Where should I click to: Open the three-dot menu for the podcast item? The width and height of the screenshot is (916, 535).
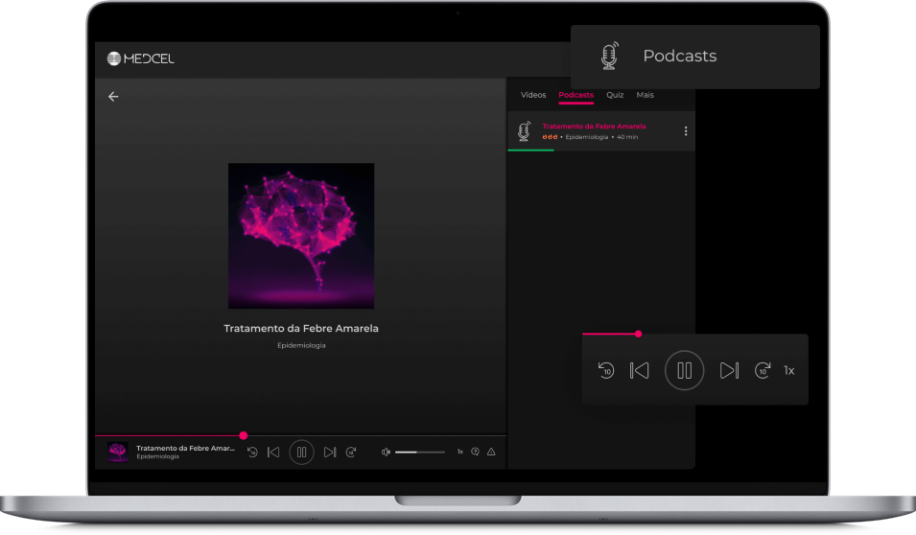[685, 131]
